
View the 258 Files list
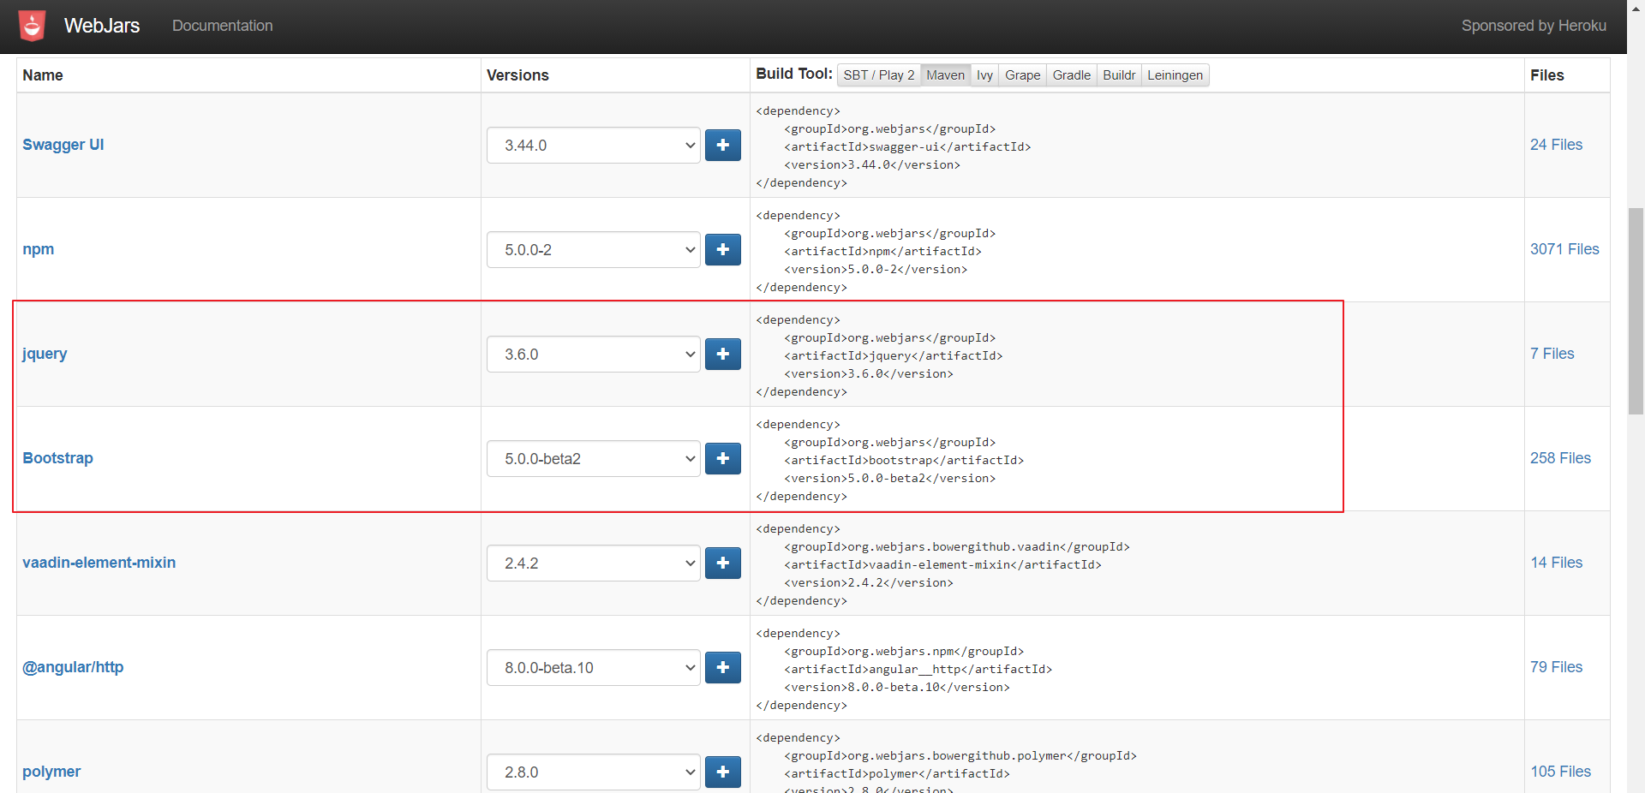click(x=1561, y=458)
